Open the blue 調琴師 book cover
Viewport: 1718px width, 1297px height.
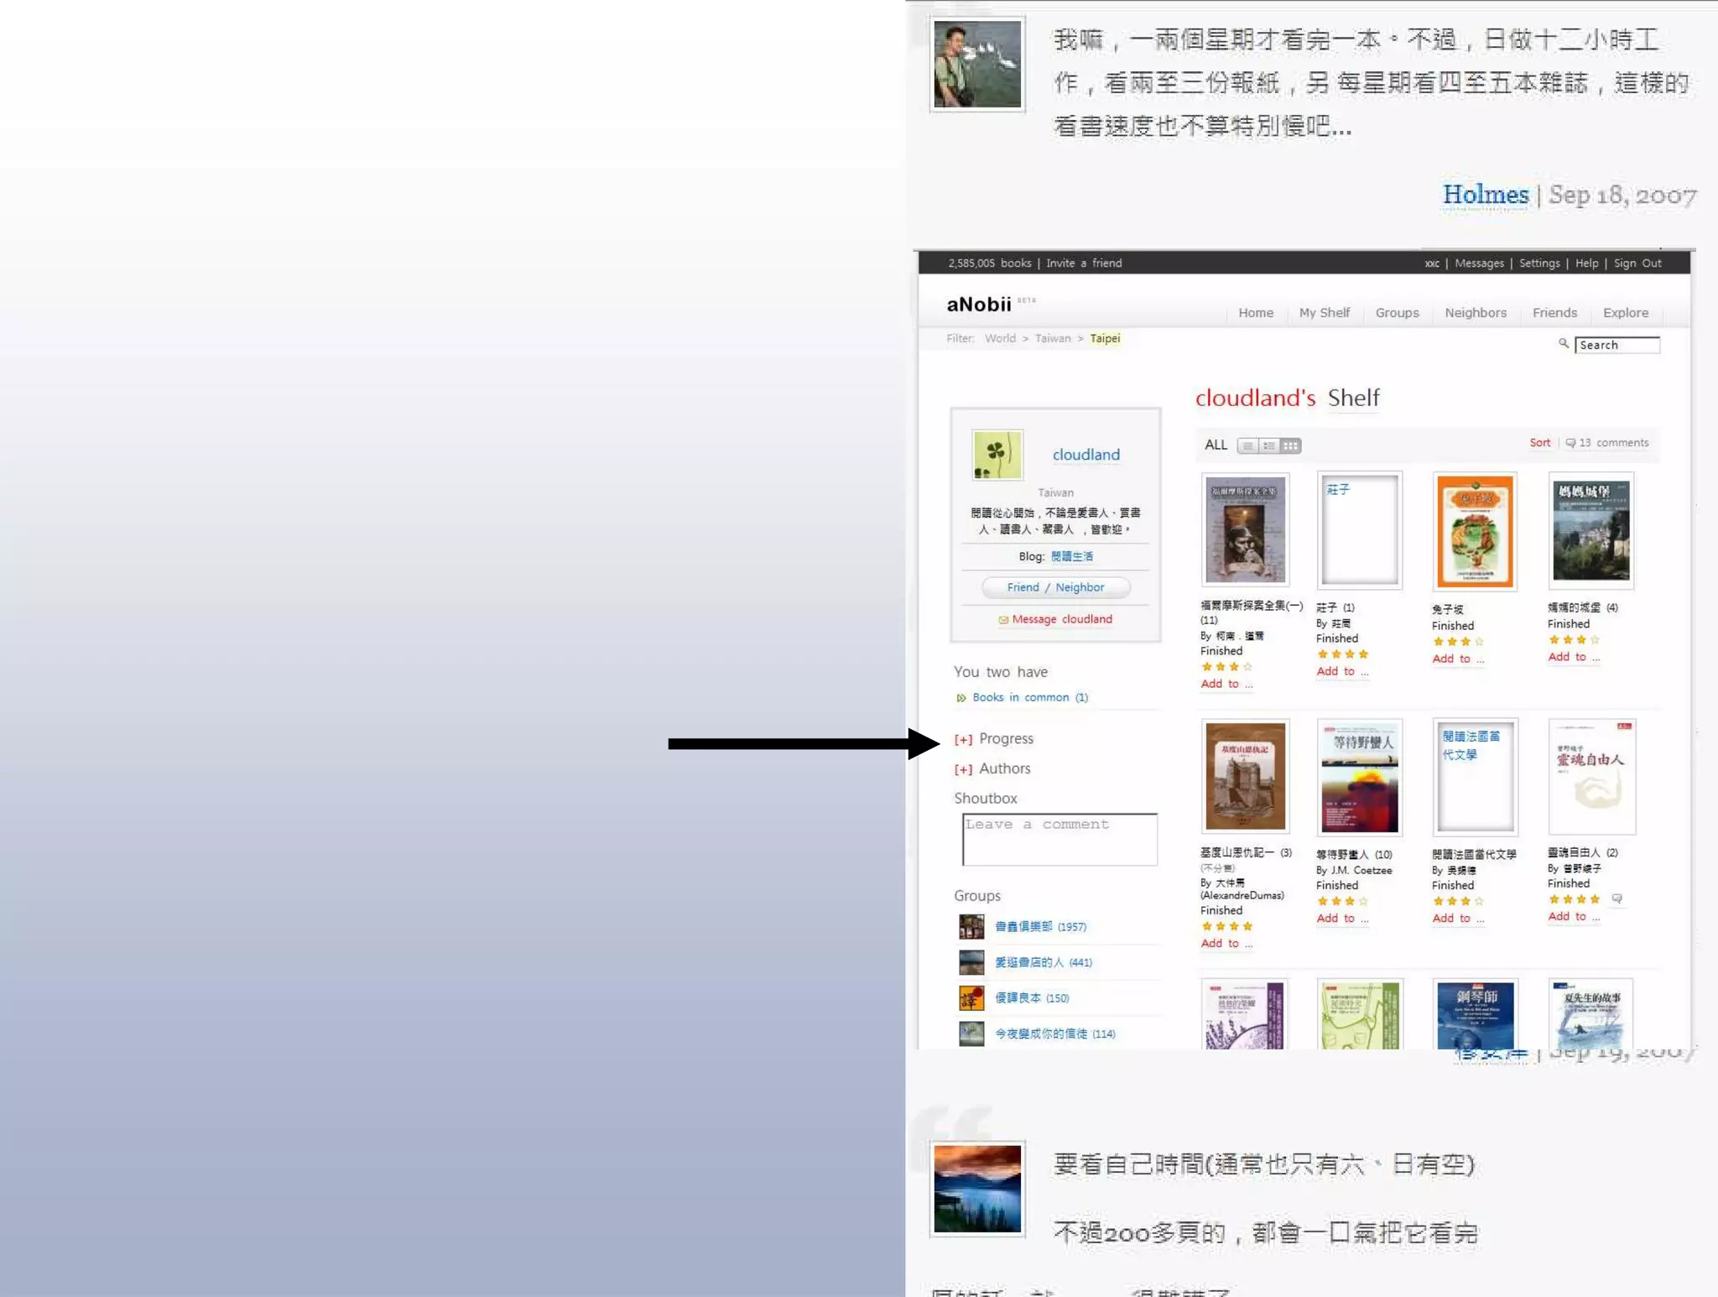[1475, 1014]
